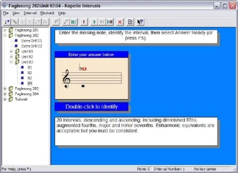Expand the Tutorial tree node
This screenshot has height=173, width=238.
click(5, 99)
